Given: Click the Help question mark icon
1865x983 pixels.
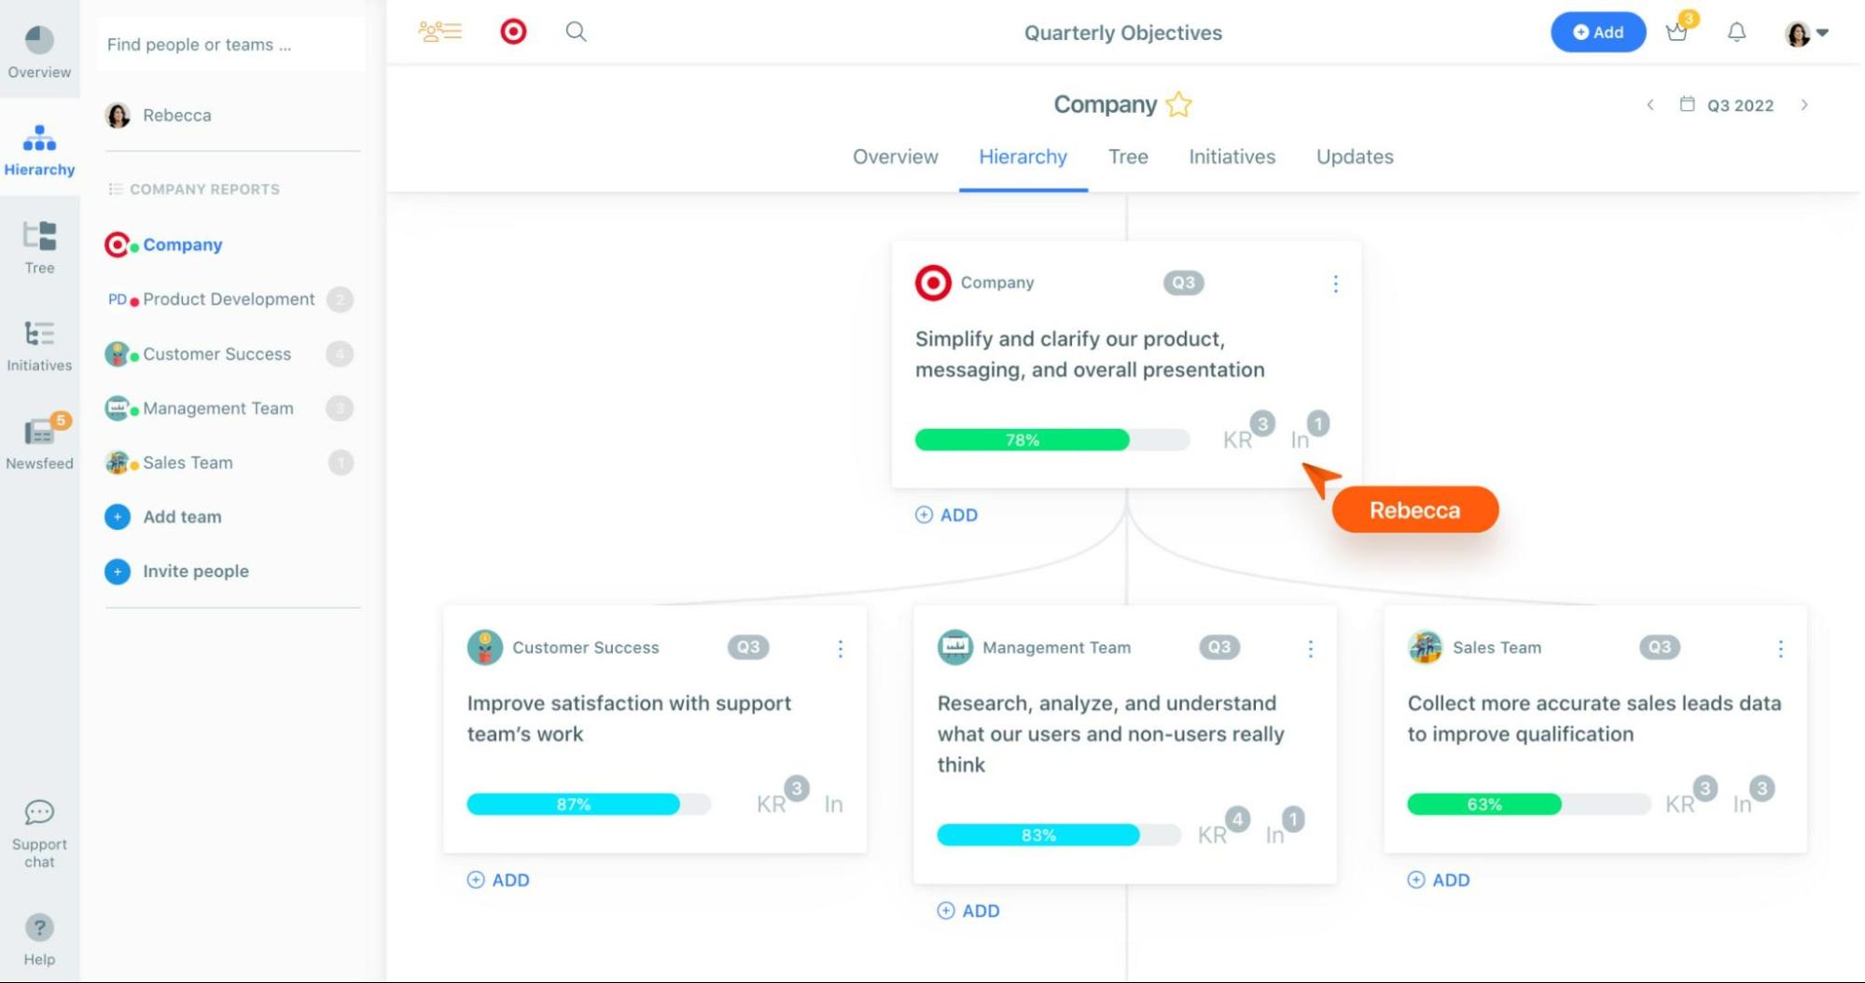Looking at the screenshot, I should [x=39, y=928].
